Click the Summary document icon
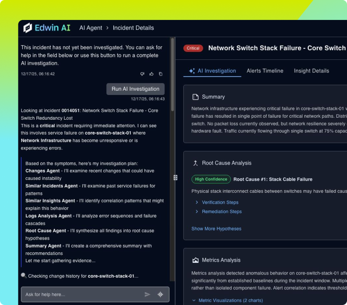This screenshot has height=305, width=347. pos(195,97)
